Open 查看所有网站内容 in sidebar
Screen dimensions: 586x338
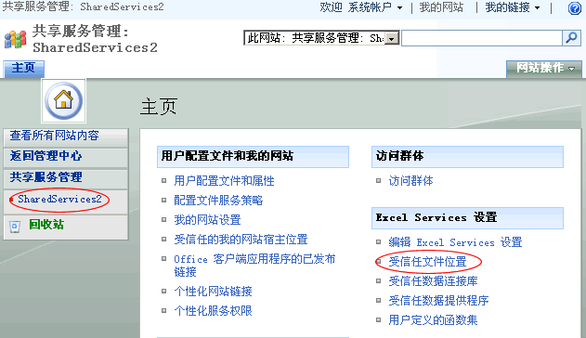coord(54,136)
